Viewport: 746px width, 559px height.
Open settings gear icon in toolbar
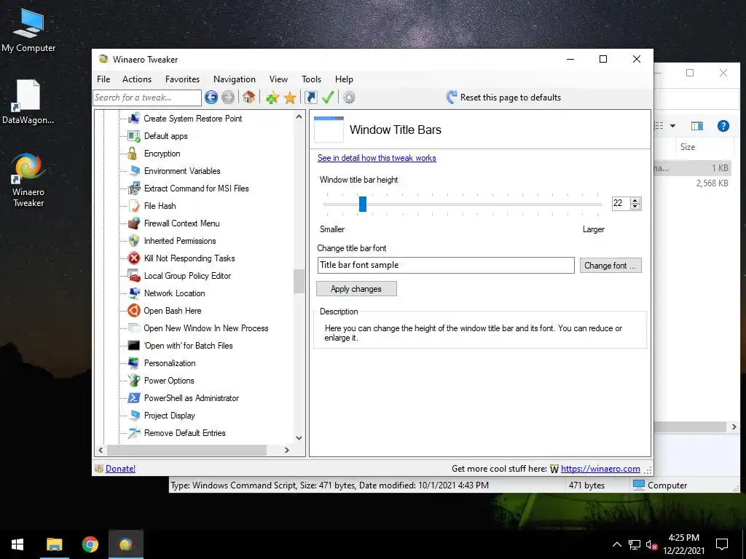(x=349, y=98)
